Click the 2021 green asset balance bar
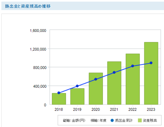164x127 pixels. [114, 83]
